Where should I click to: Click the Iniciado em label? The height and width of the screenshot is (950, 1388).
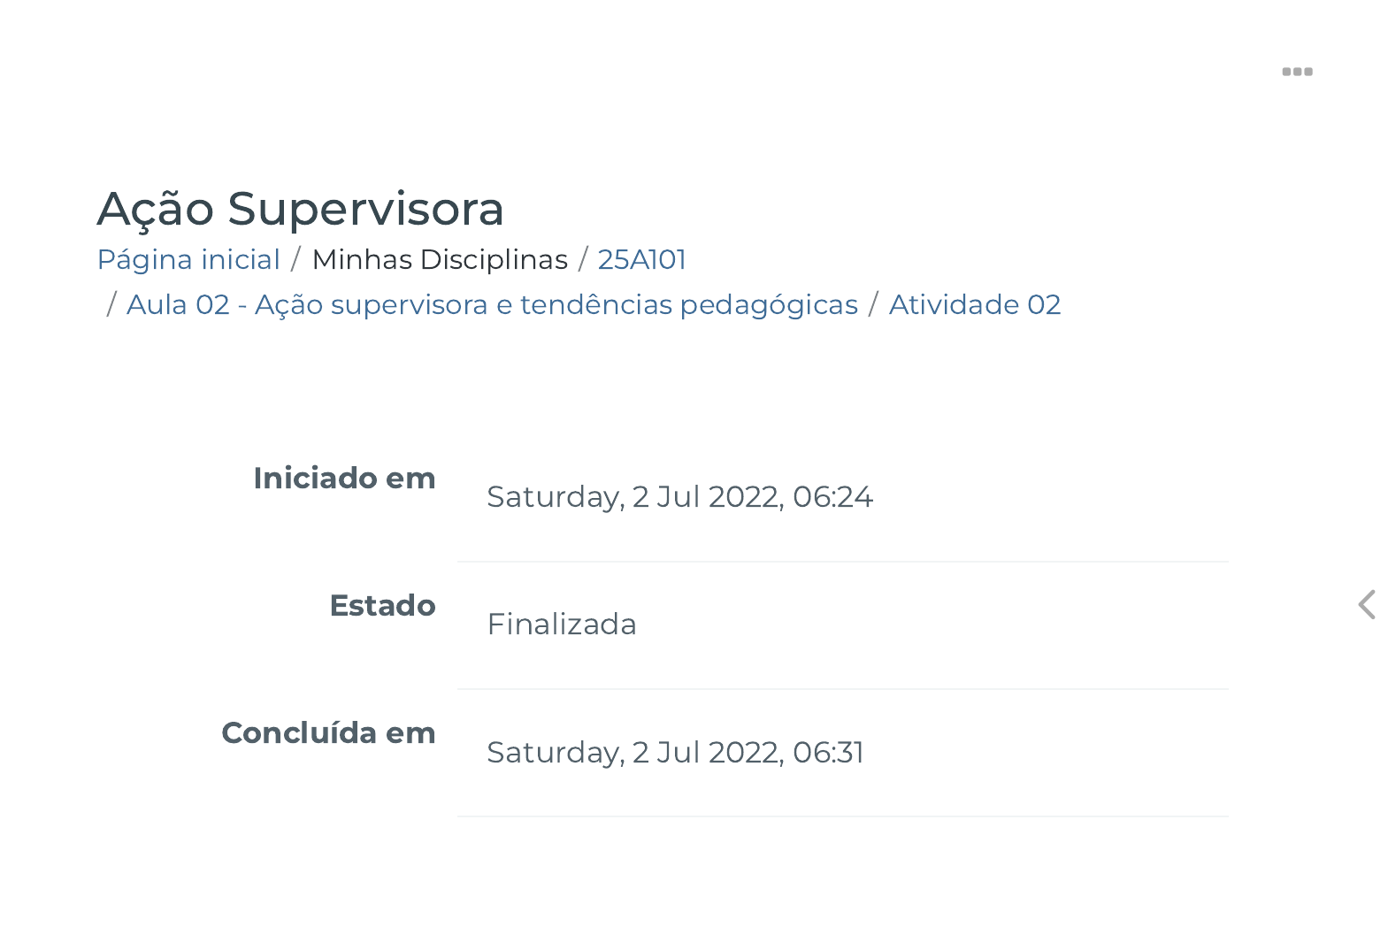click(x=344, y=478)
